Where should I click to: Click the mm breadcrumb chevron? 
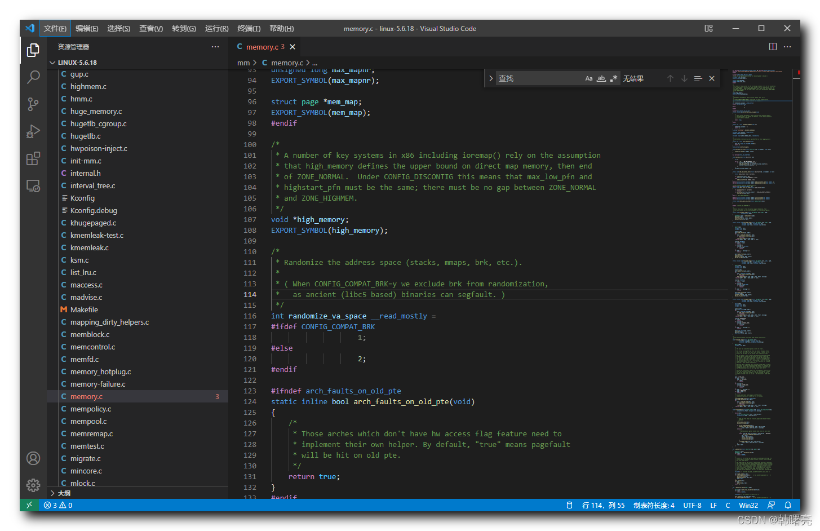point(255,63)
